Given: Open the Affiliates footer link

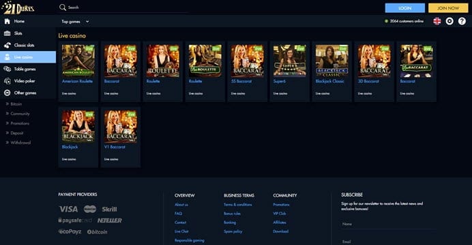Looking at the screenshot, I should click(x=280, y=223).
